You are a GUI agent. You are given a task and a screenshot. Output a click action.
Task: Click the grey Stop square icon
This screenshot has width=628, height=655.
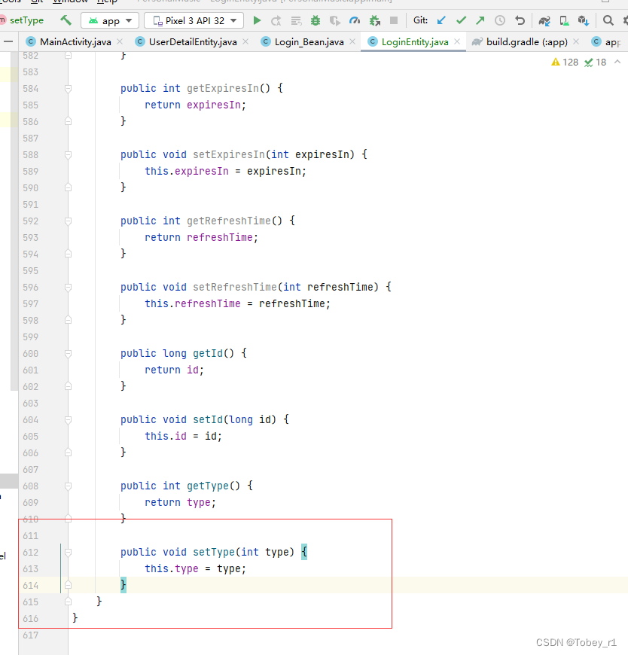[394, 20]
